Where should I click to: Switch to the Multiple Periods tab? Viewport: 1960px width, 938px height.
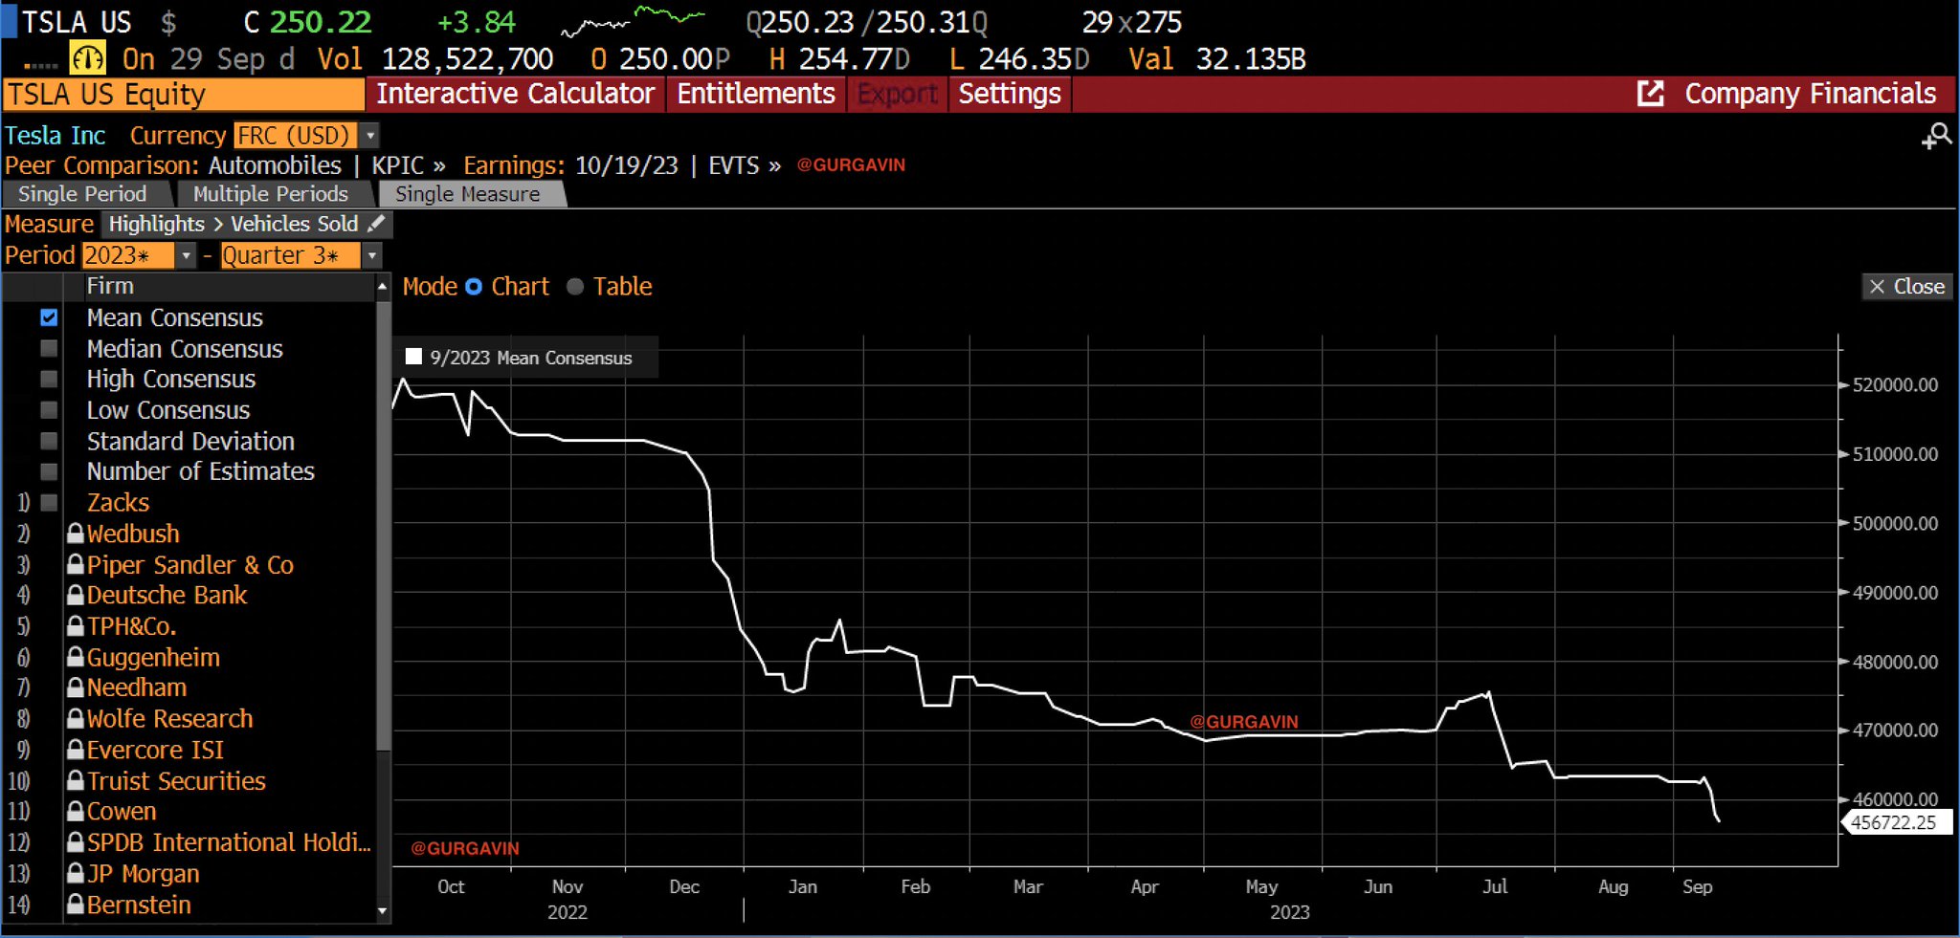271,194
